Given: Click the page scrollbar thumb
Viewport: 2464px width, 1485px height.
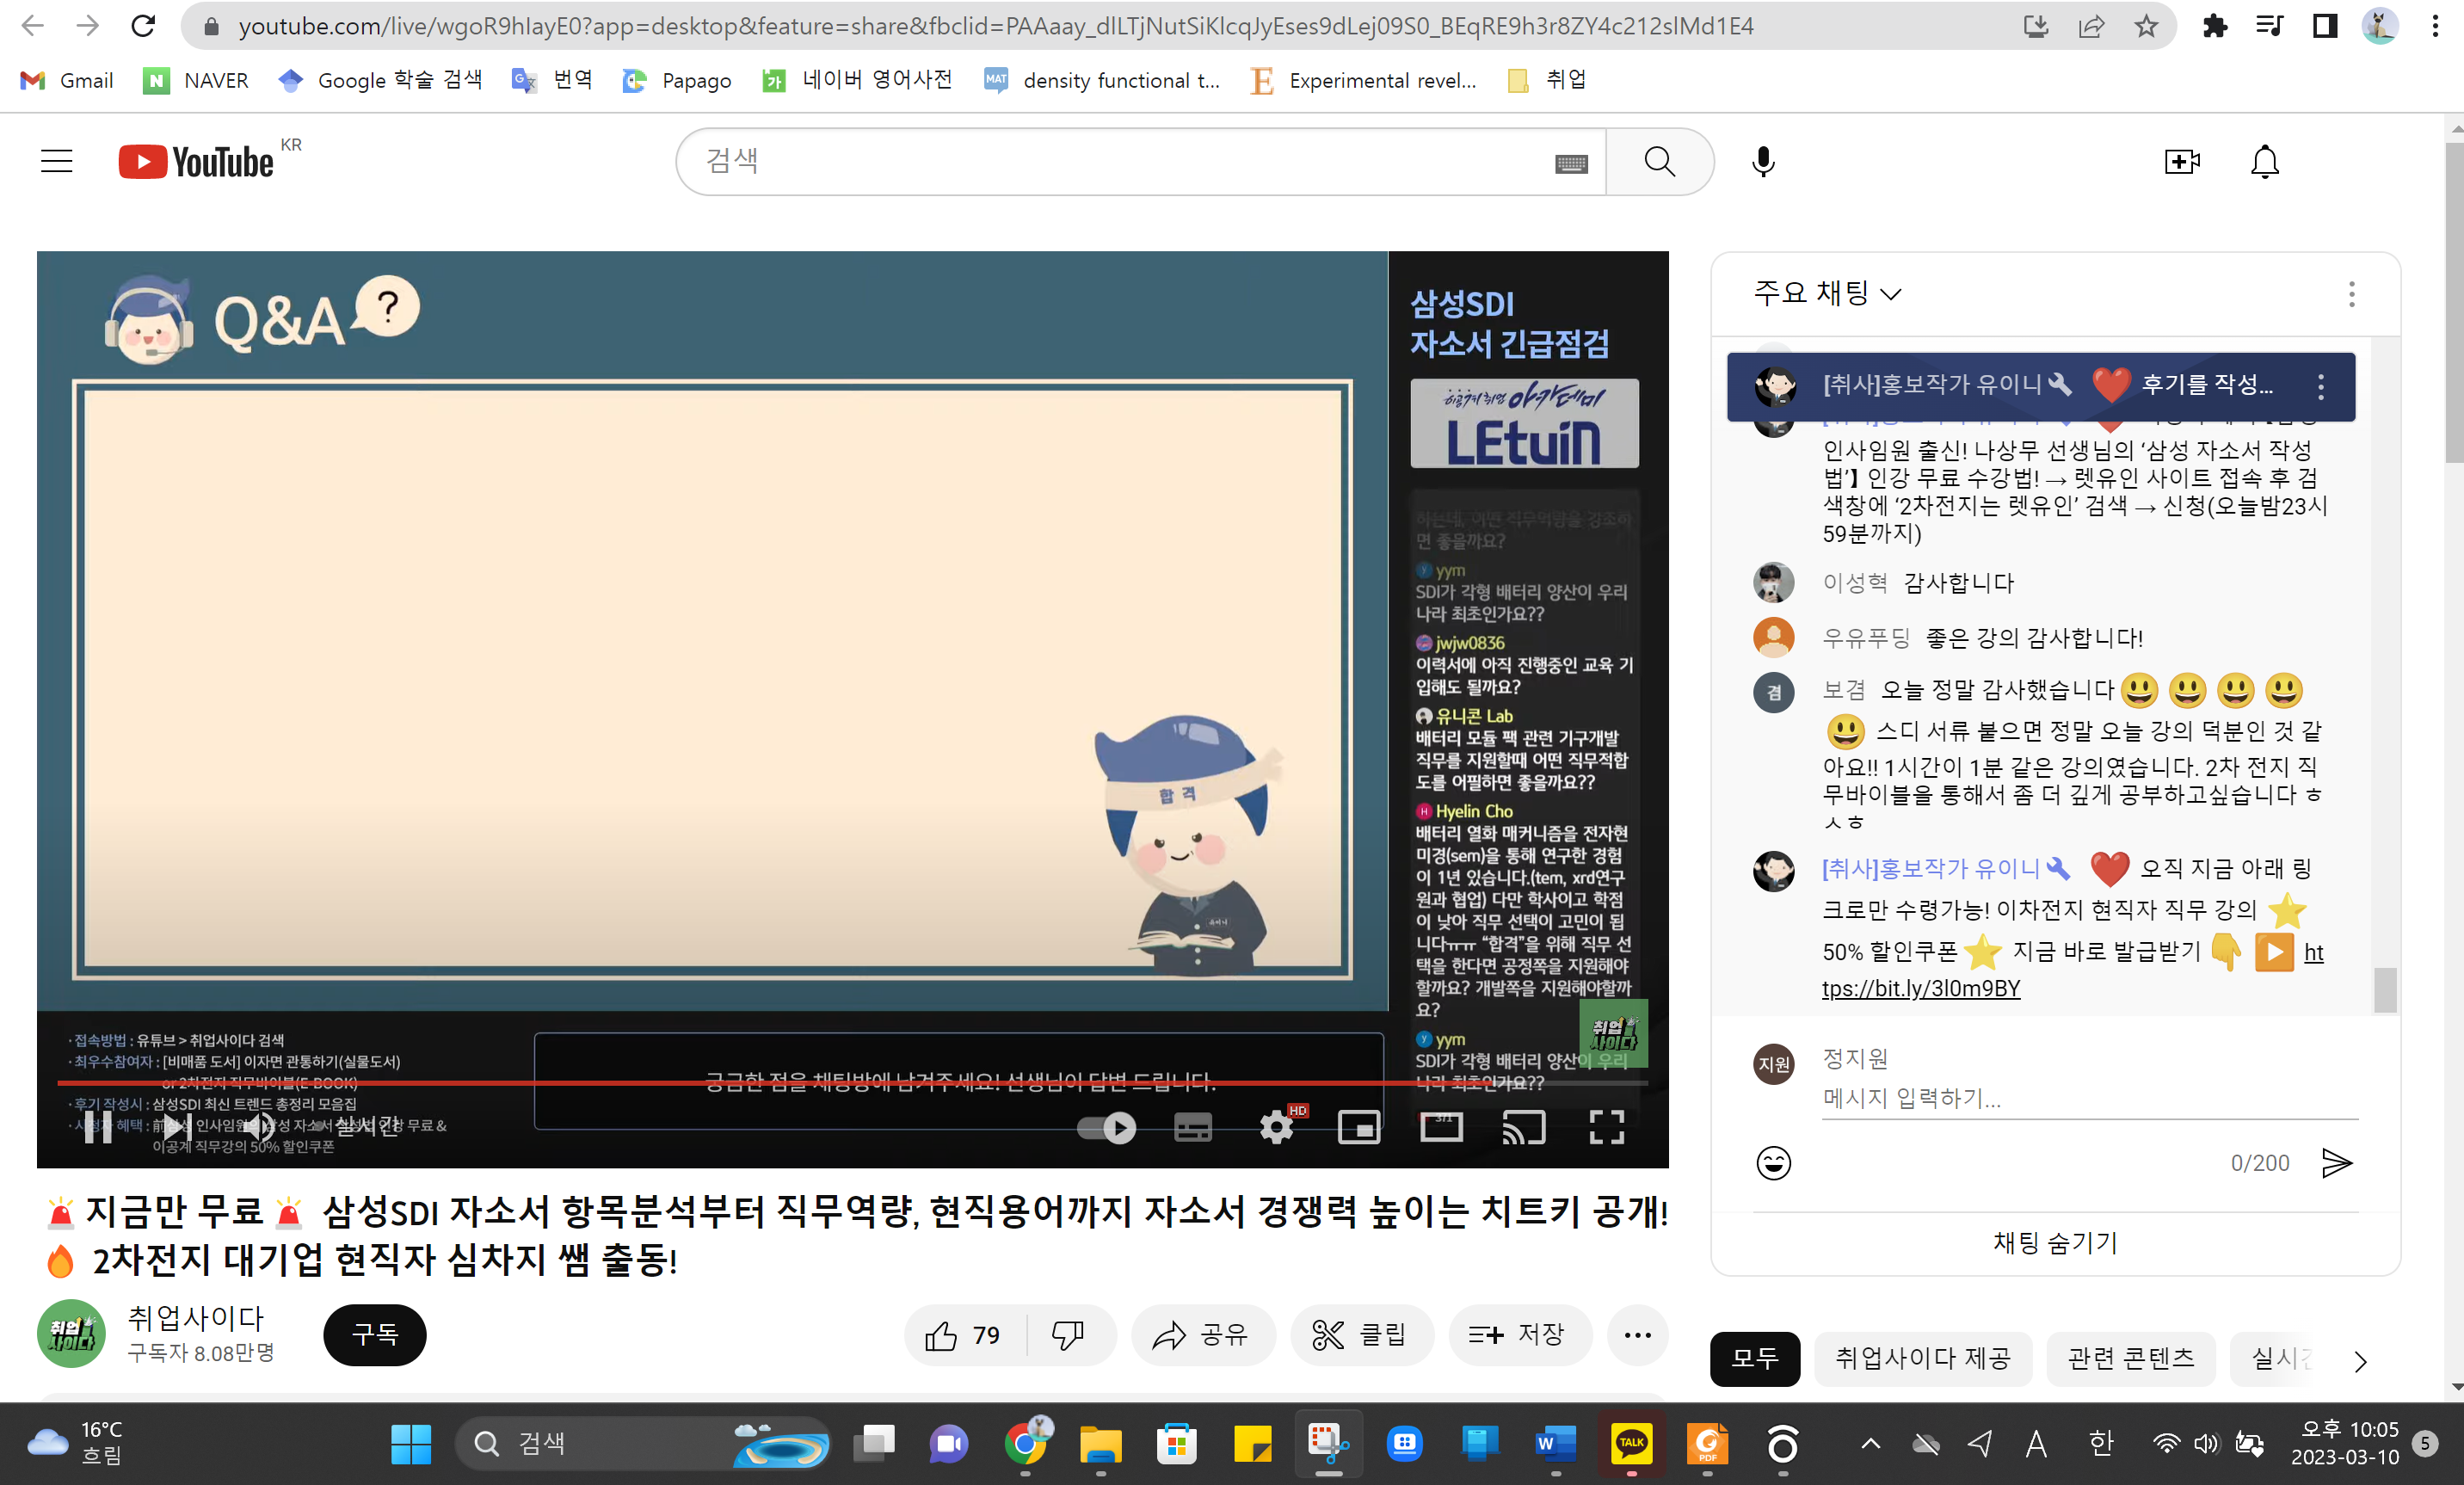Looking at the screenshot, I should 2454,303.
